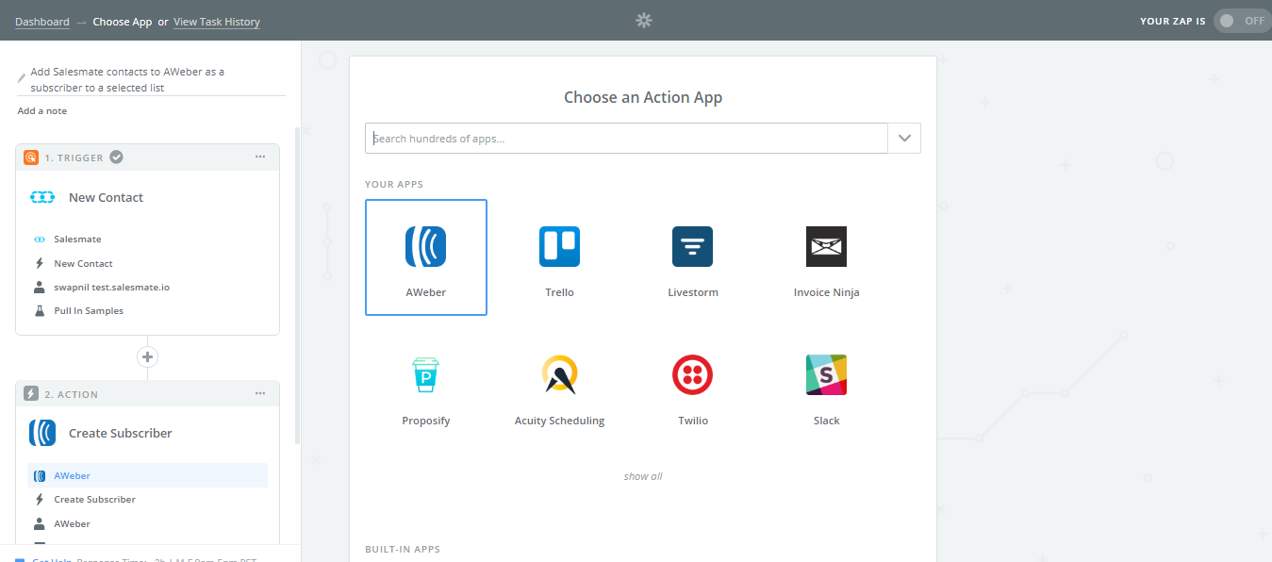The height and width of the screenshot is (562, 1272).
Task: Click the Salesmate logo beside New Contact
Action: [42, 197]
